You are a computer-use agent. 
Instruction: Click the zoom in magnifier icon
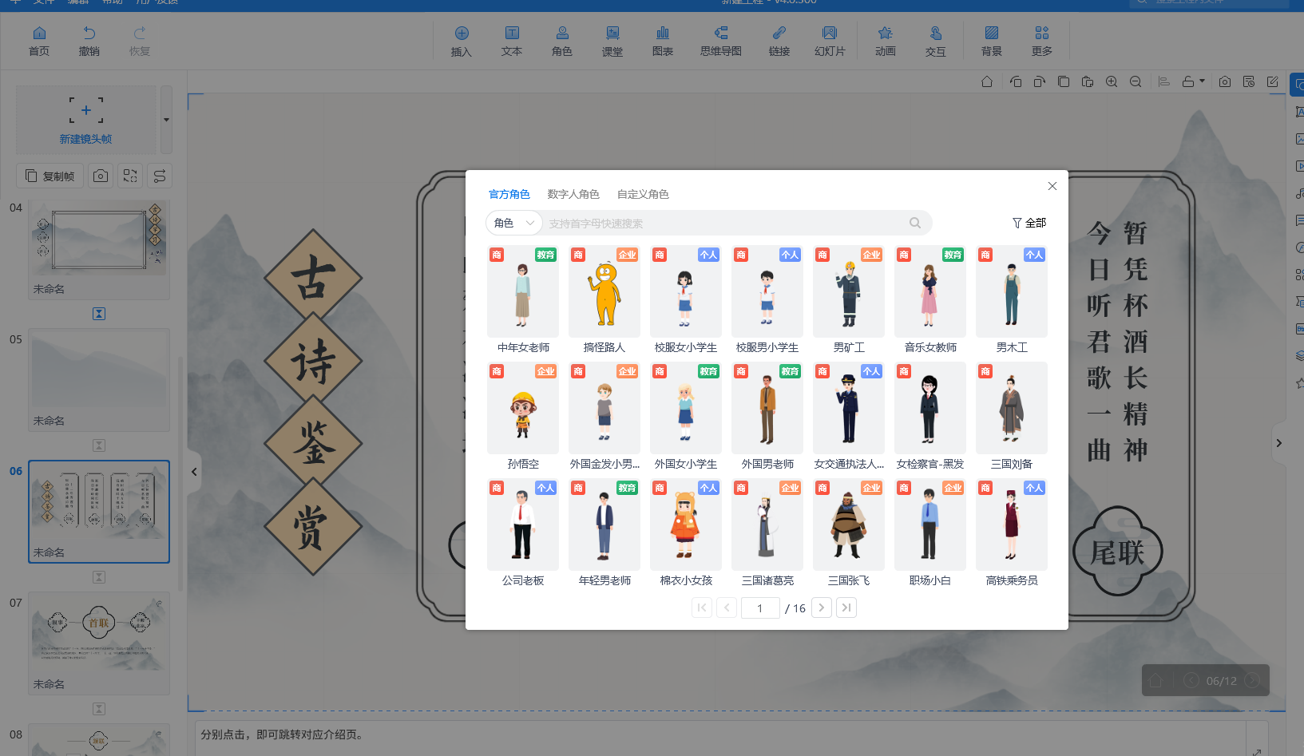coord(1112,81)
